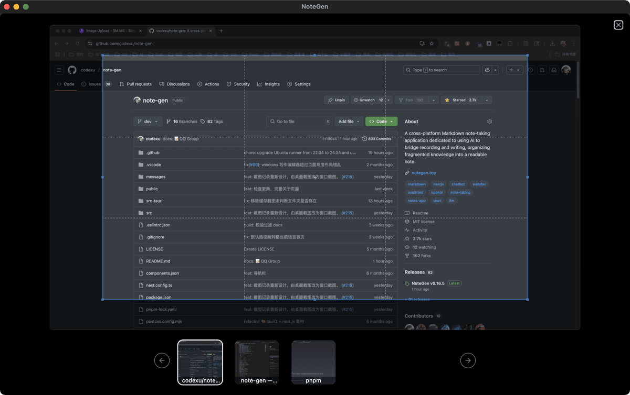The height and width of the screenshot is (395, 630).
Task: Select the Image Upload - SM.MS browser tab
Action: 110,31
